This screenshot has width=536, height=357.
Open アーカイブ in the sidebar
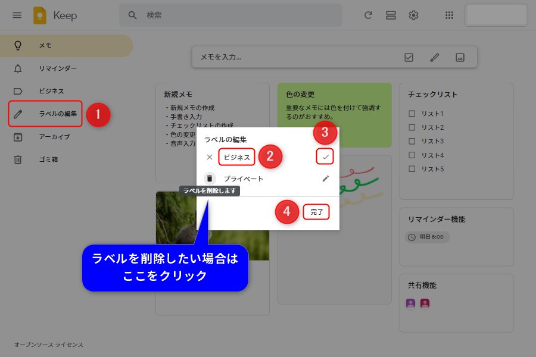coord(54,137)
